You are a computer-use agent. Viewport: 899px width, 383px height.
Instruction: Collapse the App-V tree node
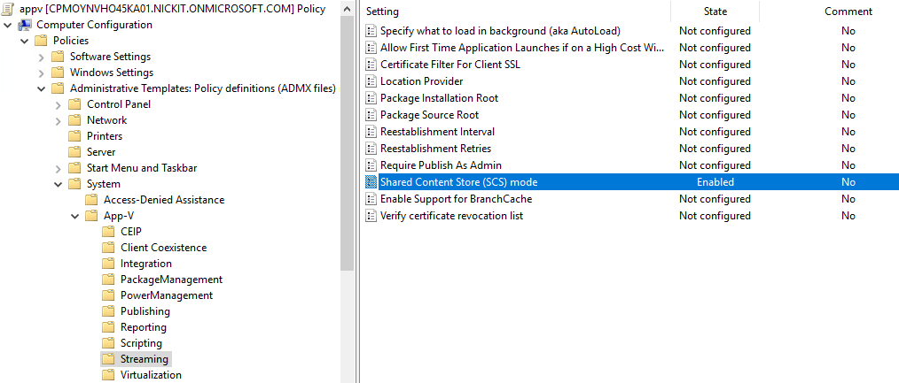click(74, 216)
